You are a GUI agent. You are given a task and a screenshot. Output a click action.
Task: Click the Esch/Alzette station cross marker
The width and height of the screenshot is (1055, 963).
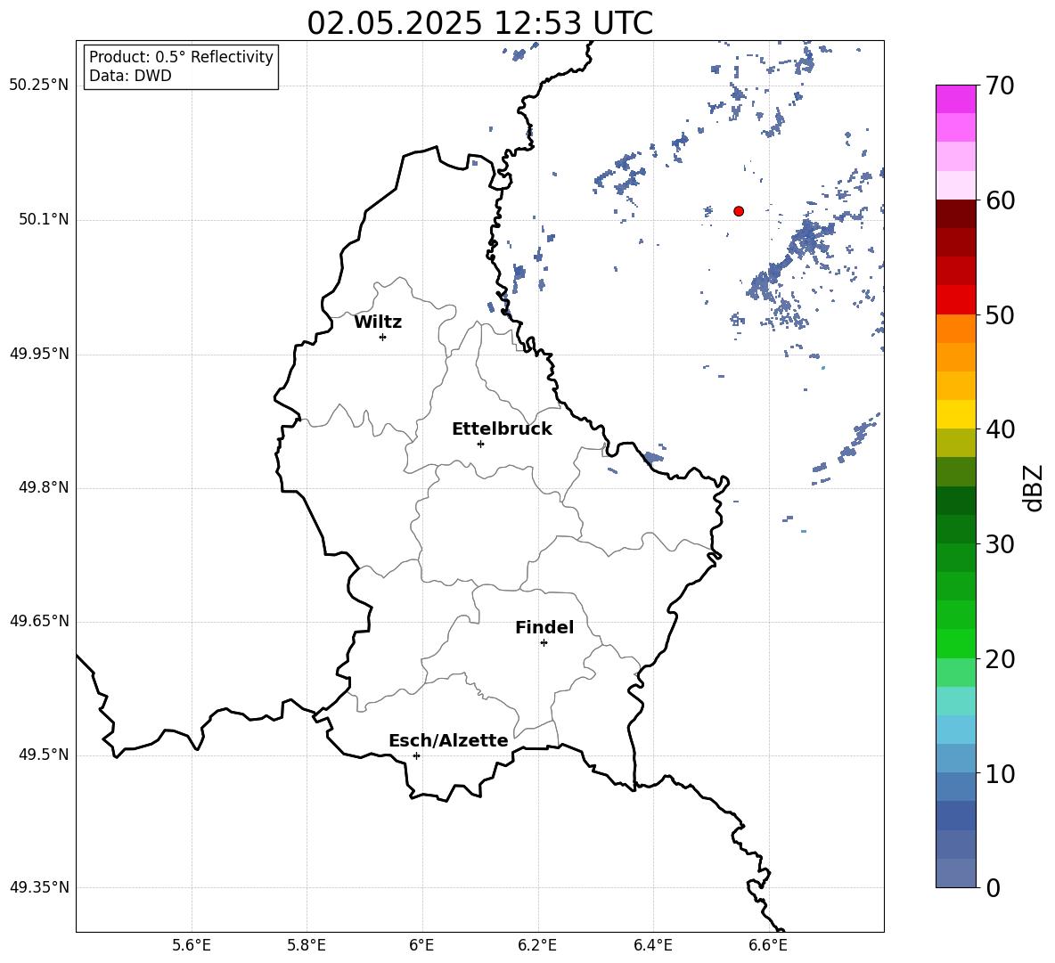coord(416,755)
